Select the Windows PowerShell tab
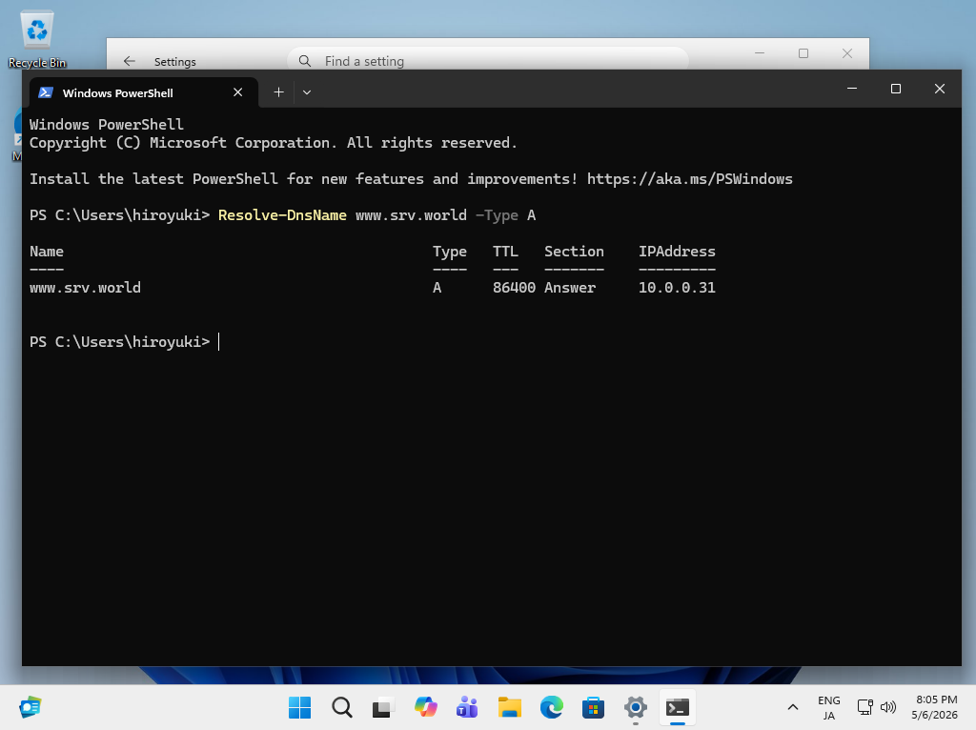This screenshot has height=730, width=976. click(x=144, y=92)
